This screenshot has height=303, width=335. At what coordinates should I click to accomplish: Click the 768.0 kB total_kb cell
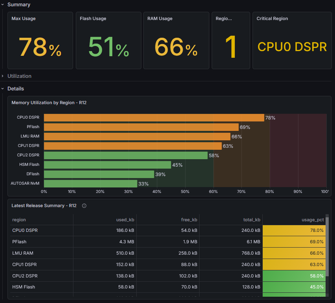(231, 253)
